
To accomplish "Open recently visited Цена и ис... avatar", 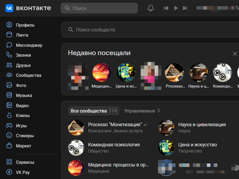I will click(126, 72).
